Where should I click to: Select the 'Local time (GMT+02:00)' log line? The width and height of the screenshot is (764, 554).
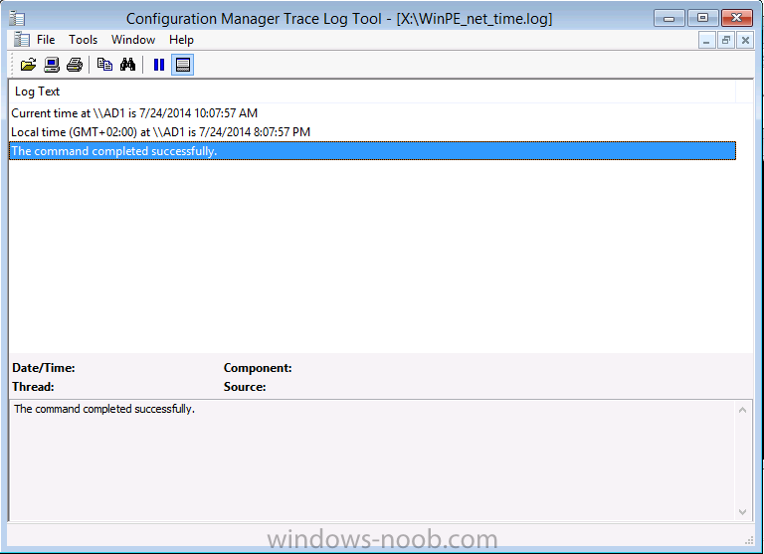point(372,132)
